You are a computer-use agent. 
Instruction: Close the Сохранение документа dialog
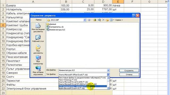(x=138, y=16)
